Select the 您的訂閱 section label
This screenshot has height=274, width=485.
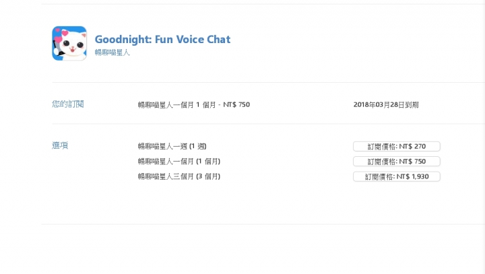pyautogui.click(x=68, y=104)
